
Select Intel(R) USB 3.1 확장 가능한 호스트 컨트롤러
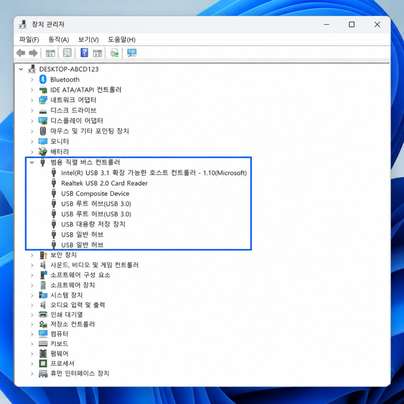click(154, 173)
